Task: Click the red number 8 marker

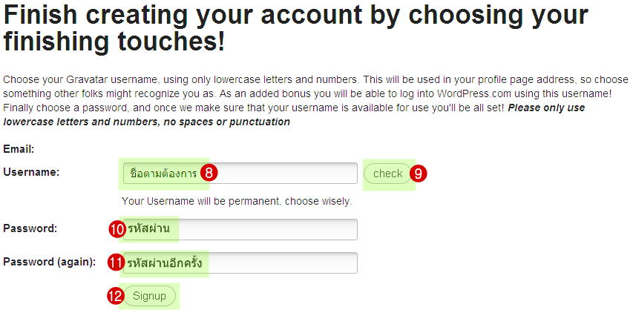Action: [x=209, y=174]
